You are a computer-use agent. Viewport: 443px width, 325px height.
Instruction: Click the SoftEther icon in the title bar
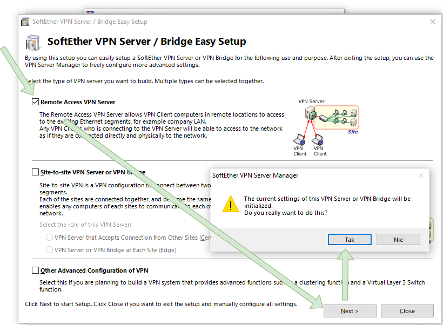click(25, 21)
